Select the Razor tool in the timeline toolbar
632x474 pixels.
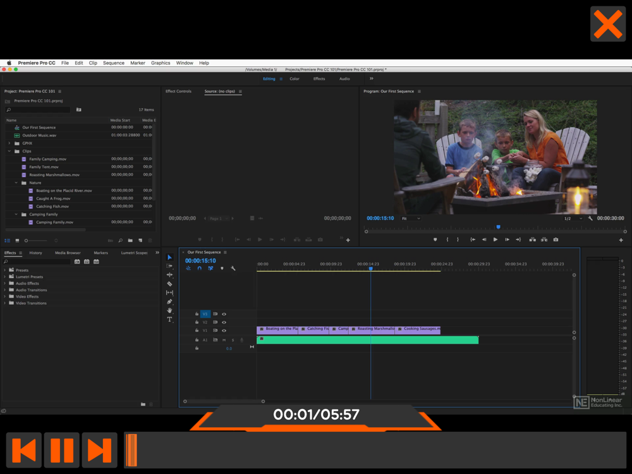point(169,284)
